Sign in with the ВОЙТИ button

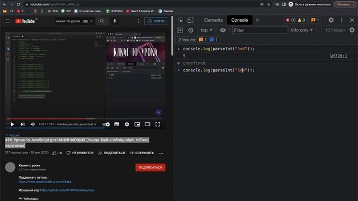click(x=156, y=21)
